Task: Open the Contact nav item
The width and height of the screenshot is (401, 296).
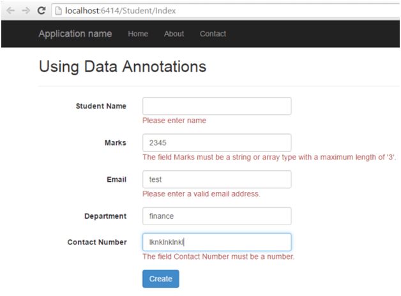Action: pyautogui.click(x=213, y=34)
